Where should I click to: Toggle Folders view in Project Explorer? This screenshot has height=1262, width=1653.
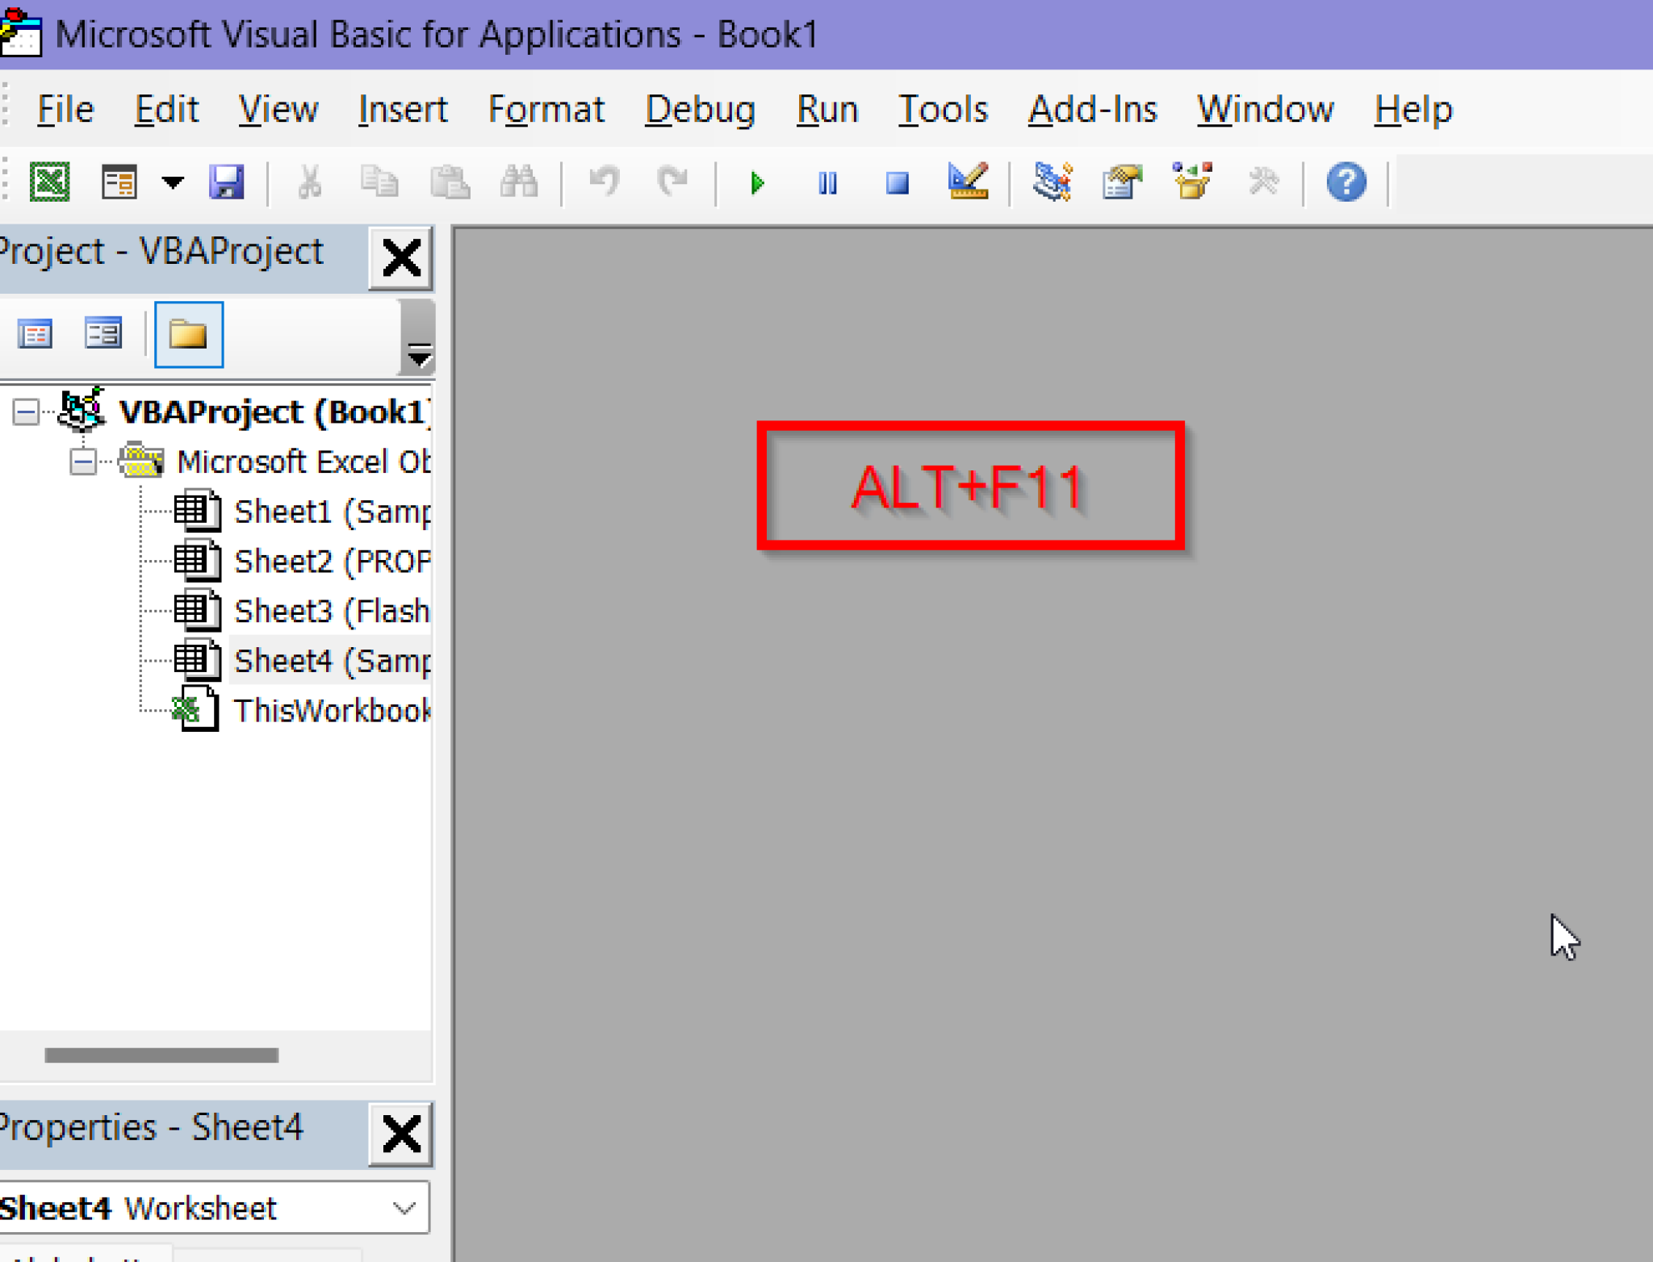188,333
